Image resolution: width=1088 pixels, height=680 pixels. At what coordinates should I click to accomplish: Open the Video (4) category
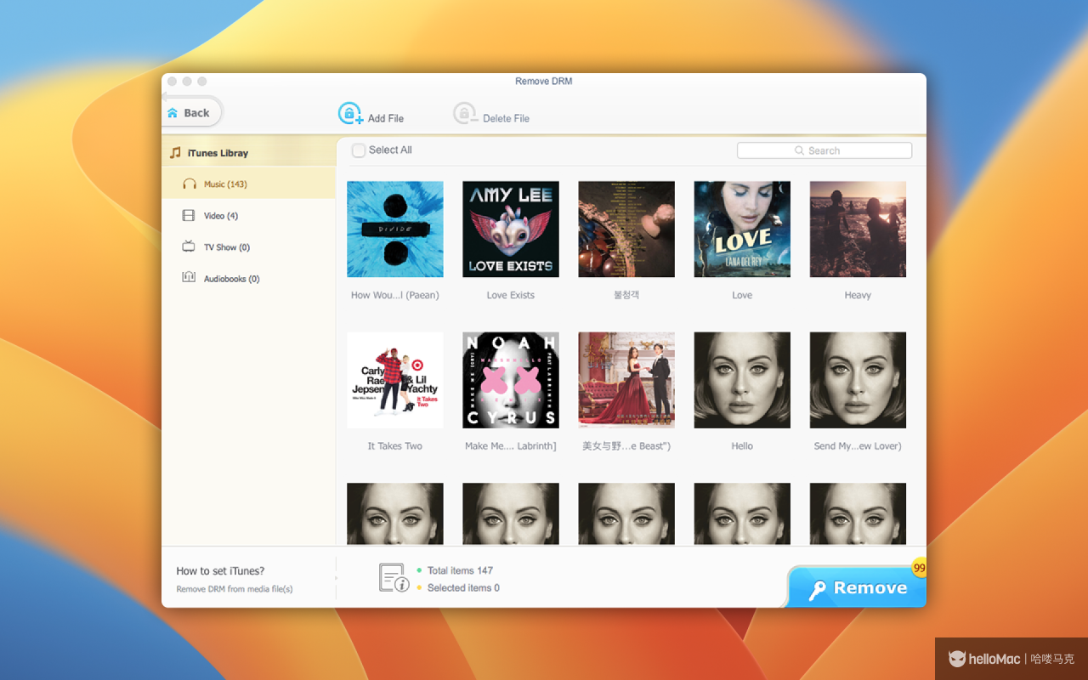point(248,216)
